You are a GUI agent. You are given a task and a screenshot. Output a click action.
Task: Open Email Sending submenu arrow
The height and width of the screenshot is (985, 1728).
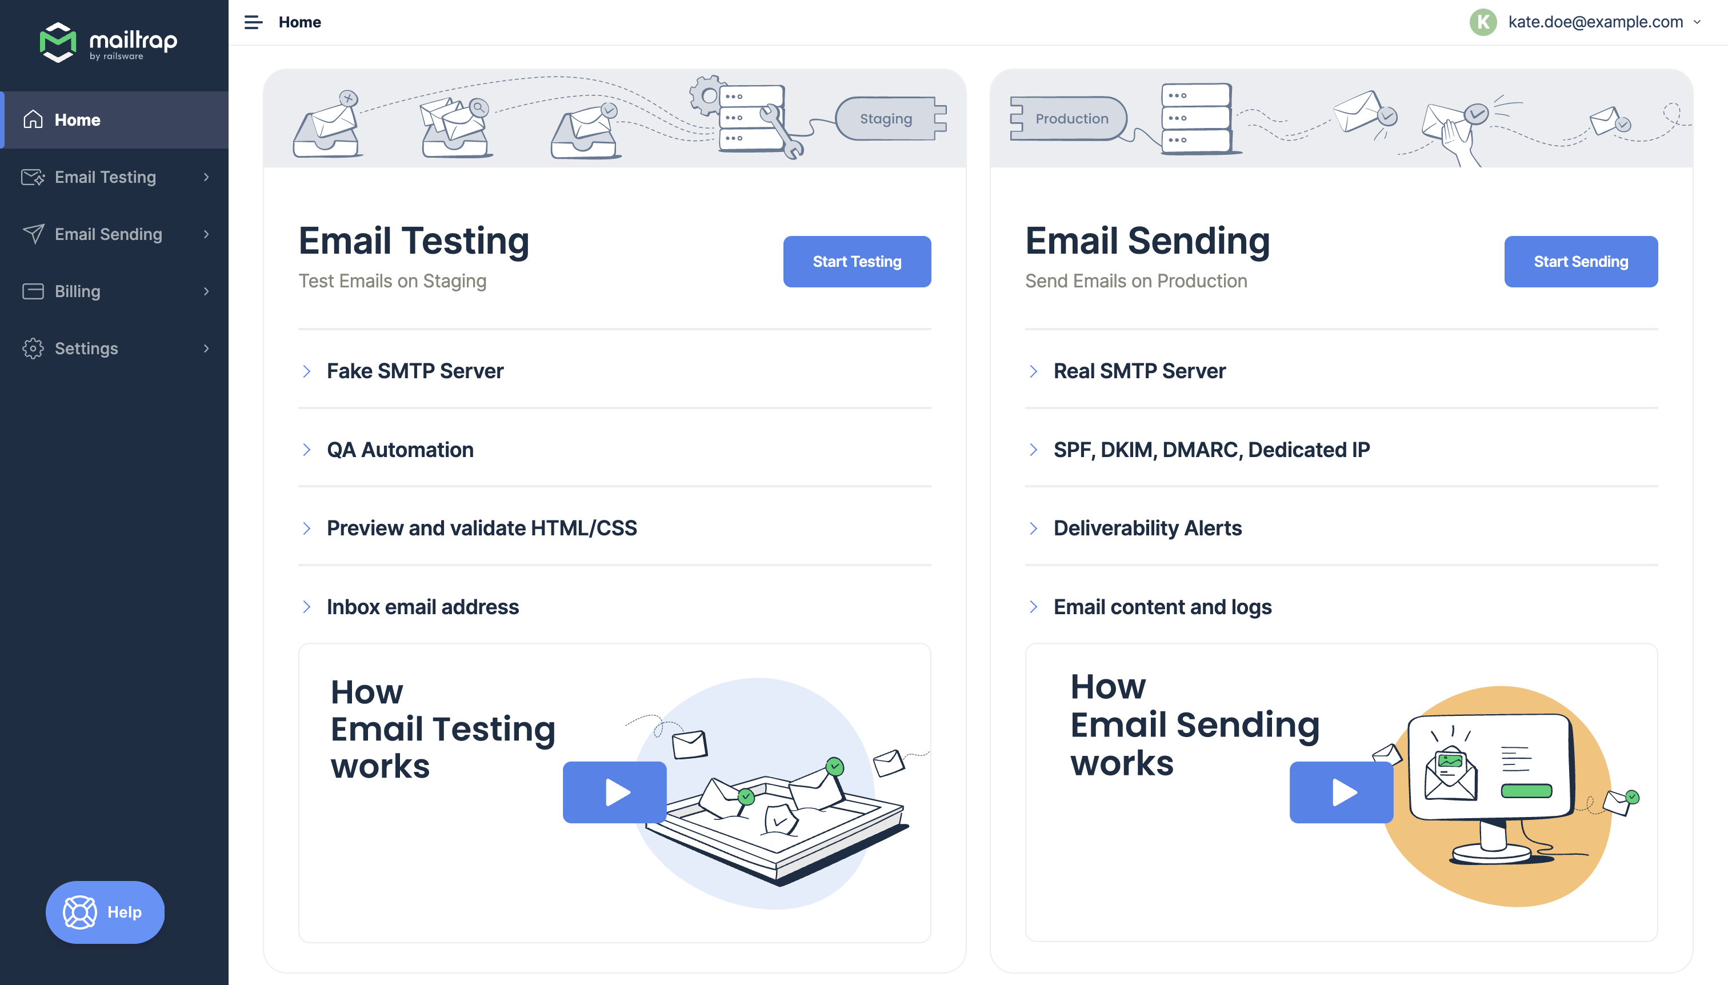click(205, 233)
